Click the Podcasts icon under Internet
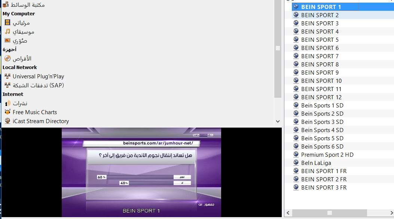The width and height of the screenshot is (394, 219). point(7,103)
